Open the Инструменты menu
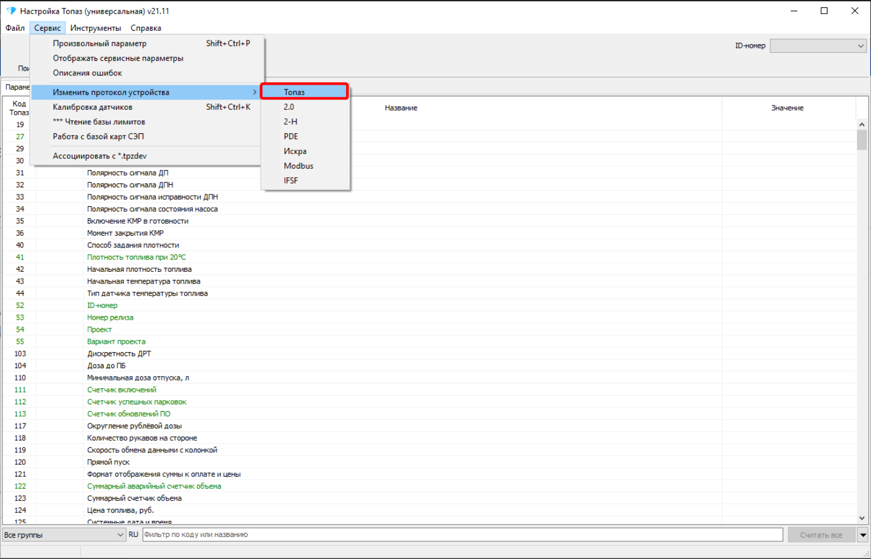Viewport: 871px width, 559px height. 95,28
